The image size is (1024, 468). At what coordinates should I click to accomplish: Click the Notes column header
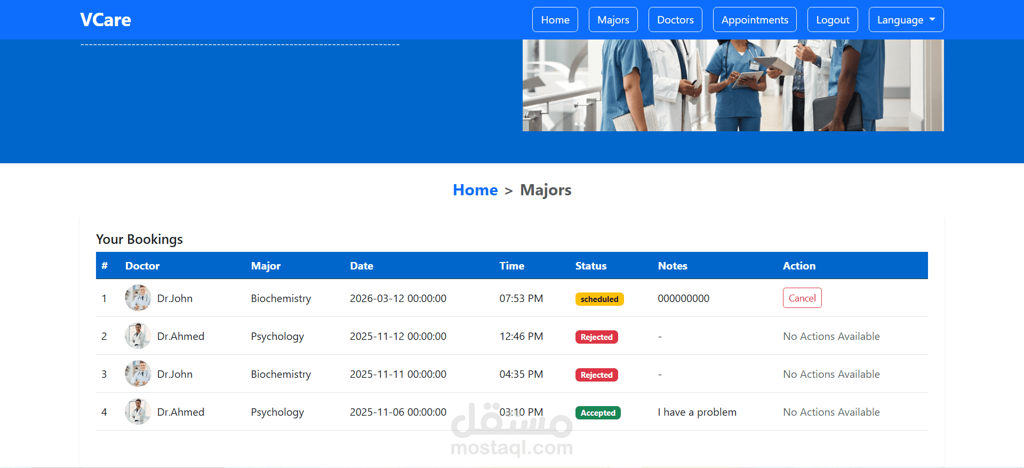tap(673, 266)
